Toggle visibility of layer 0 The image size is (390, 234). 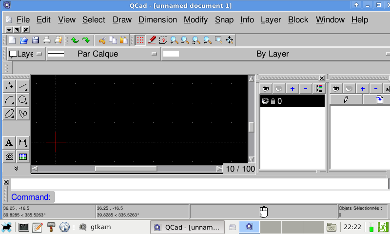pos(265,101)
